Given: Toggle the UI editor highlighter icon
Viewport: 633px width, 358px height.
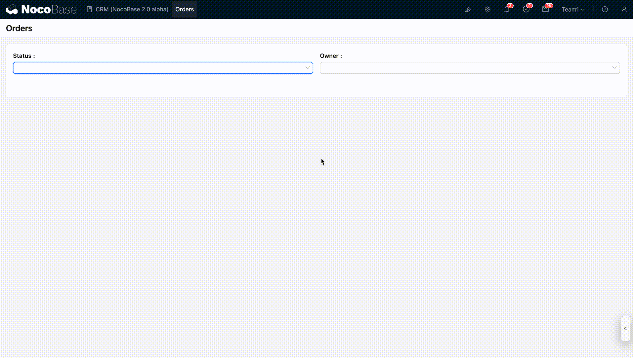Looking at the screenshot, I should pos(468,10).
